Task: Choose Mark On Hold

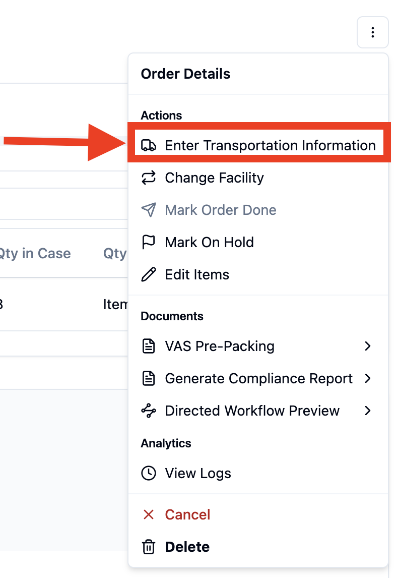Action: tap(209, 243)
